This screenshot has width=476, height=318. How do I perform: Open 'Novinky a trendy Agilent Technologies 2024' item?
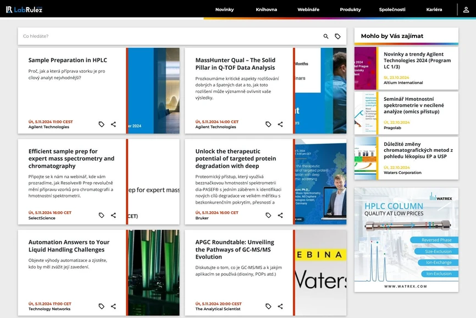[417, 61]
